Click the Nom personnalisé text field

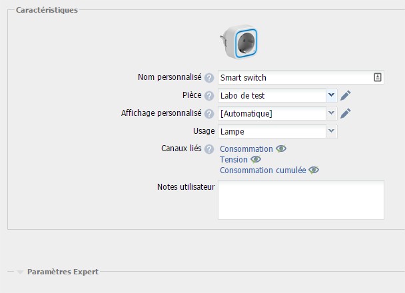(293, 78)
